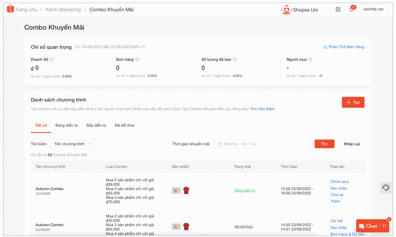This screenshot has width=396, height=237.
Task: Click Sao chép for Autumn Combo 24239364
Action: (339, 227)
